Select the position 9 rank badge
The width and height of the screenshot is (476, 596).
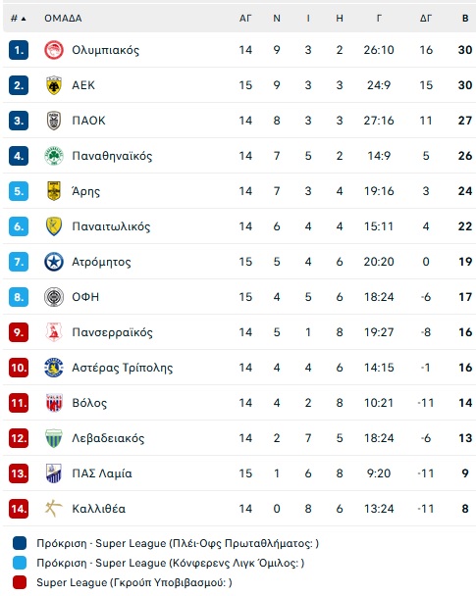[x=19, y=332]
